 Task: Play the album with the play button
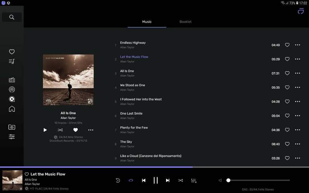coord(45,130)
